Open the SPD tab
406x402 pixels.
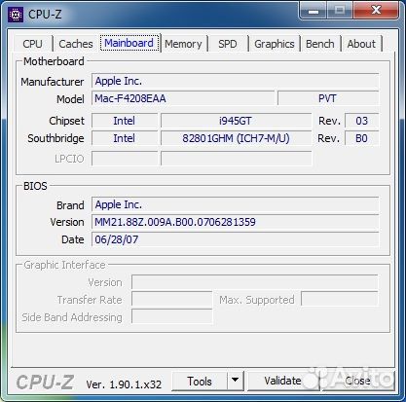click(228, 44)
